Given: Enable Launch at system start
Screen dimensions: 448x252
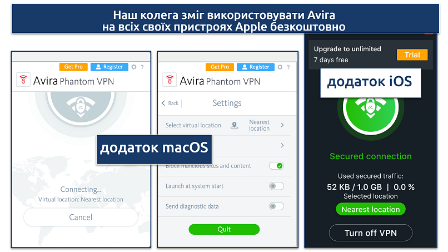Looking at the screenshot, I should [276, 186].
